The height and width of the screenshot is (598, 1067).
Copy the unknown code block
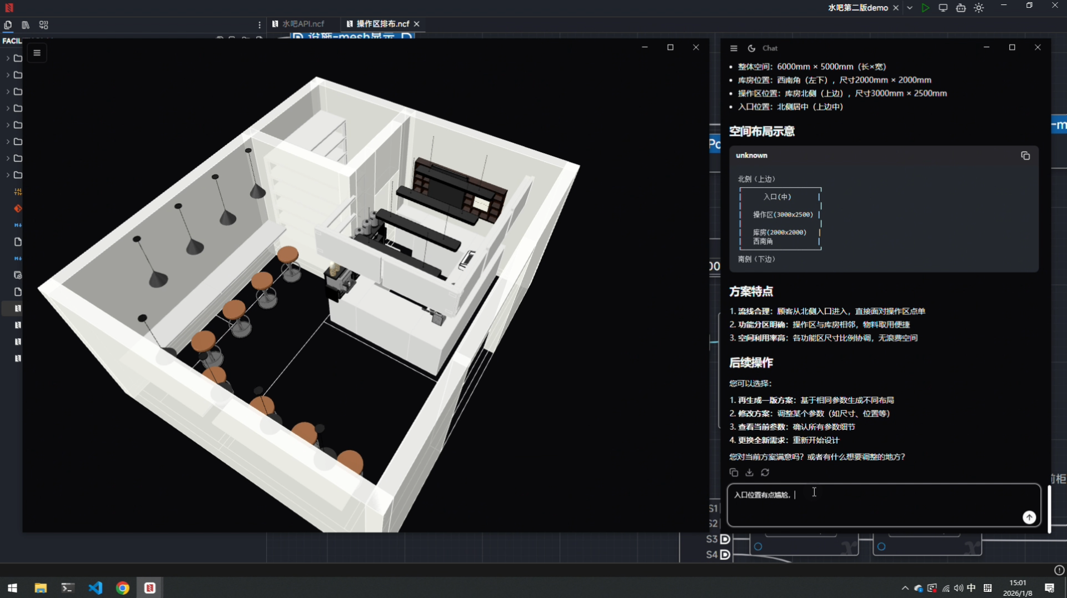(1025, 156)
